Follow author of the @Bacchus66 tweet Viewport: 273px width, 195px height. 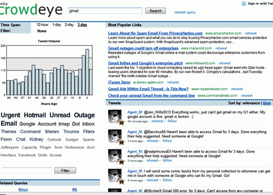[x=167, y=141]
